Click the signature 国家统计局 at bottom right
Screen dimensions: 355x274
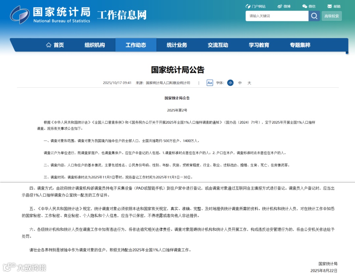click(x=328, y=263)
